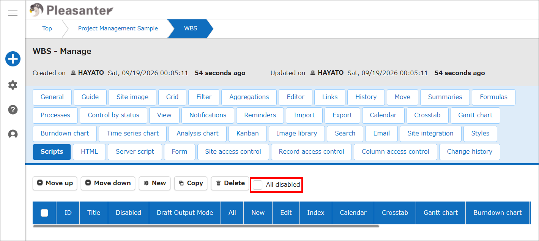Open the Site integration tab

[x=430, y=134]
